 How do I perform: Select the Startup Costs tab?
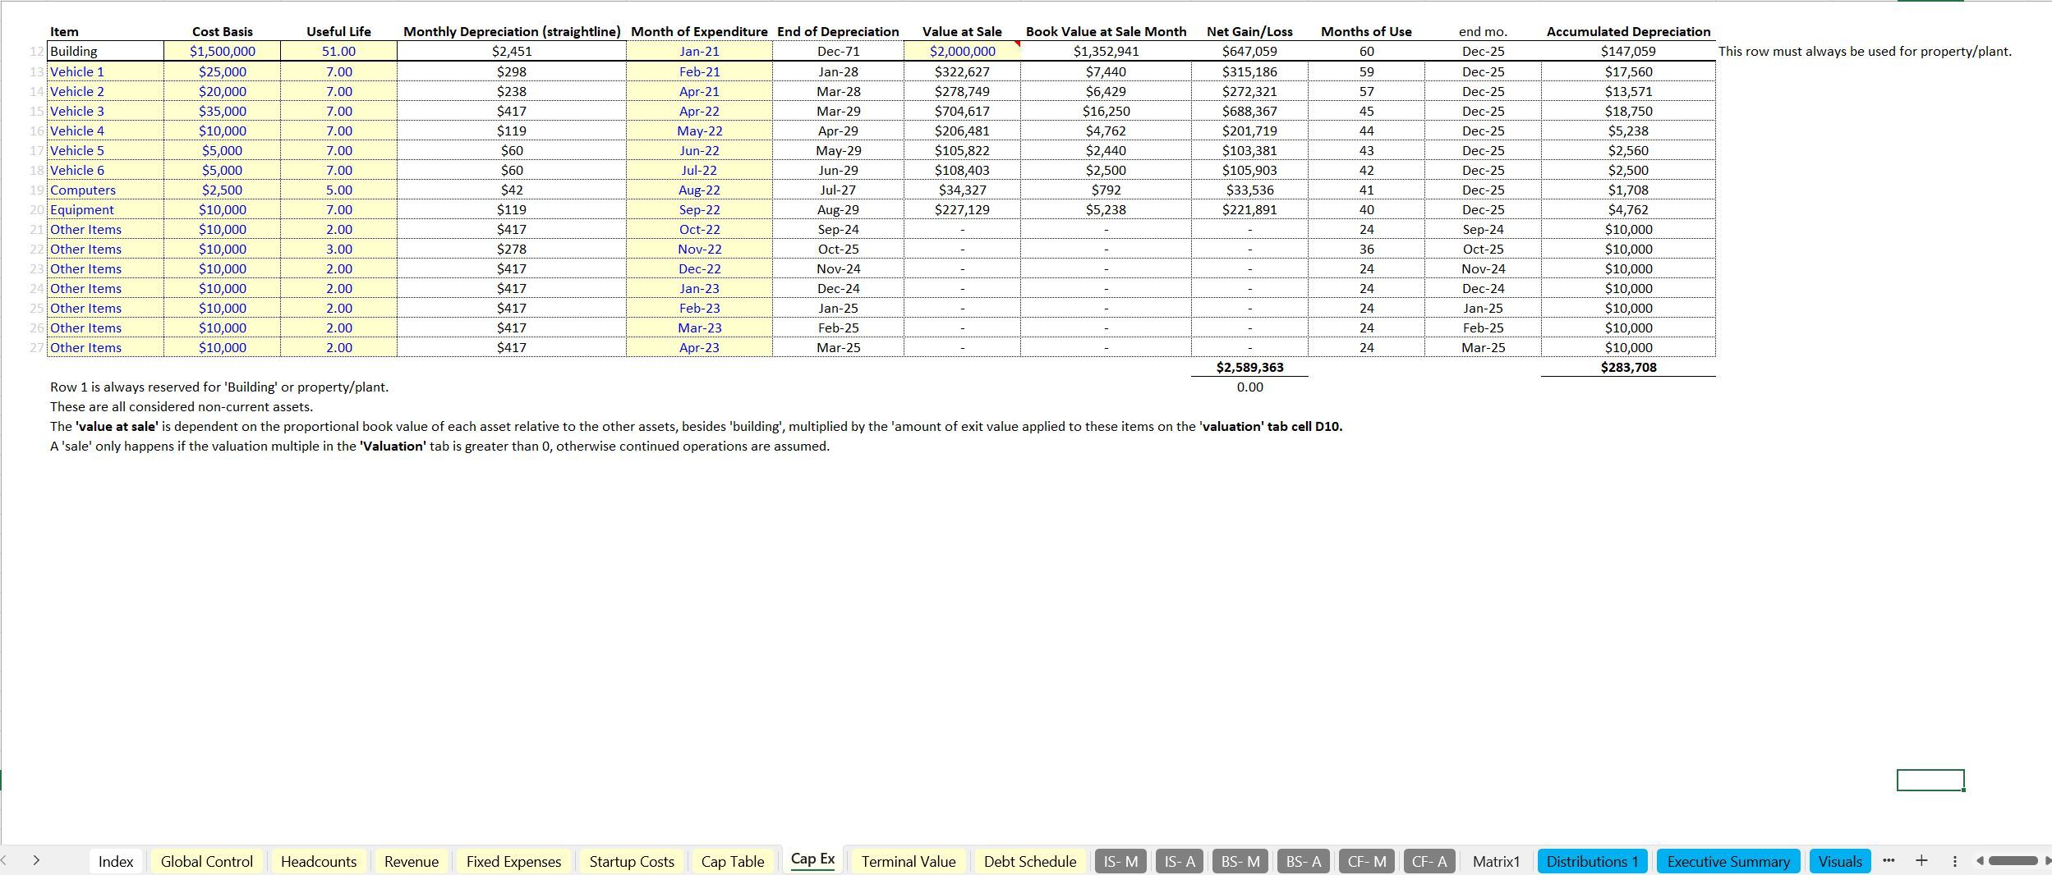point(632,861)
